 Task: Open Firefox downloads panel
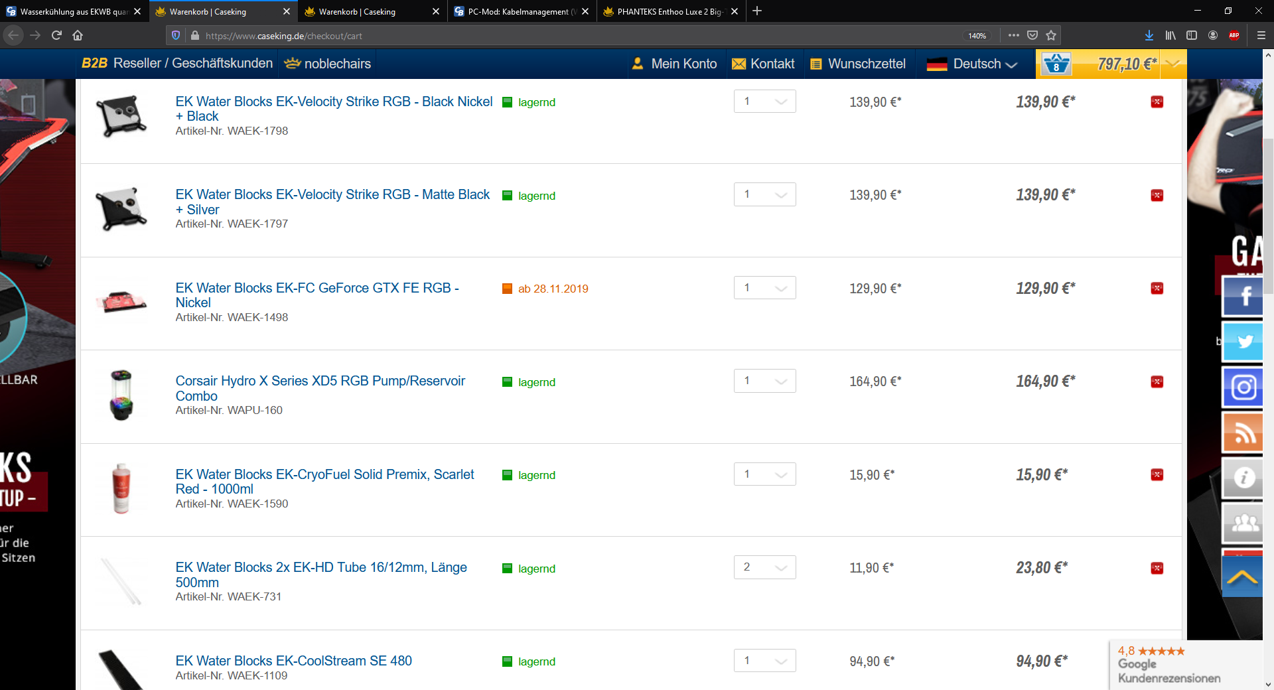click(x=1149, y=35)
